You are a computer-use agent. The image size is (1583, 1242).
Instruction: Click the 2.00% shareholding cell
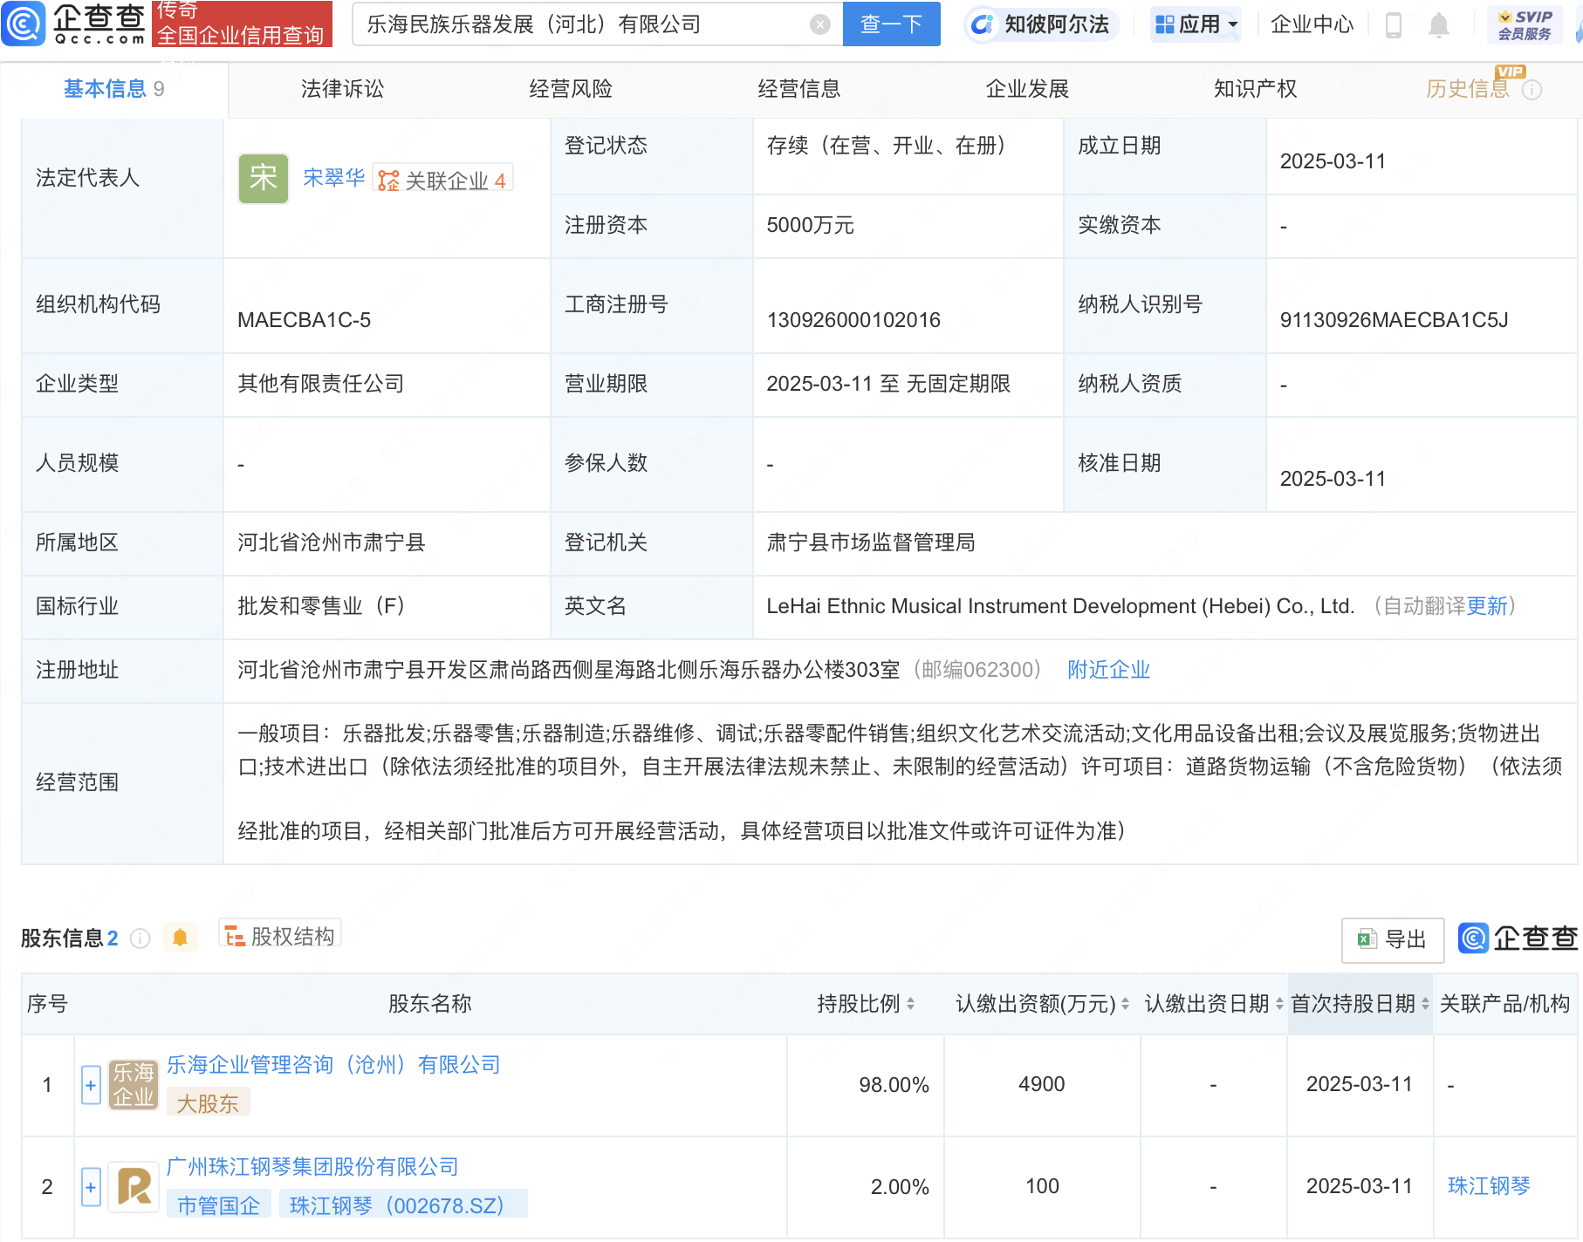tap(866, 1187)
